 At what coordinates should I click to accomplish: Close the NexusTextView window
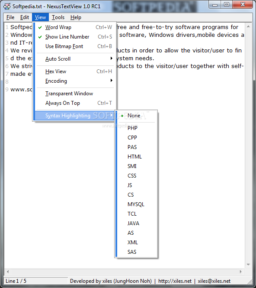pos(243,5)
